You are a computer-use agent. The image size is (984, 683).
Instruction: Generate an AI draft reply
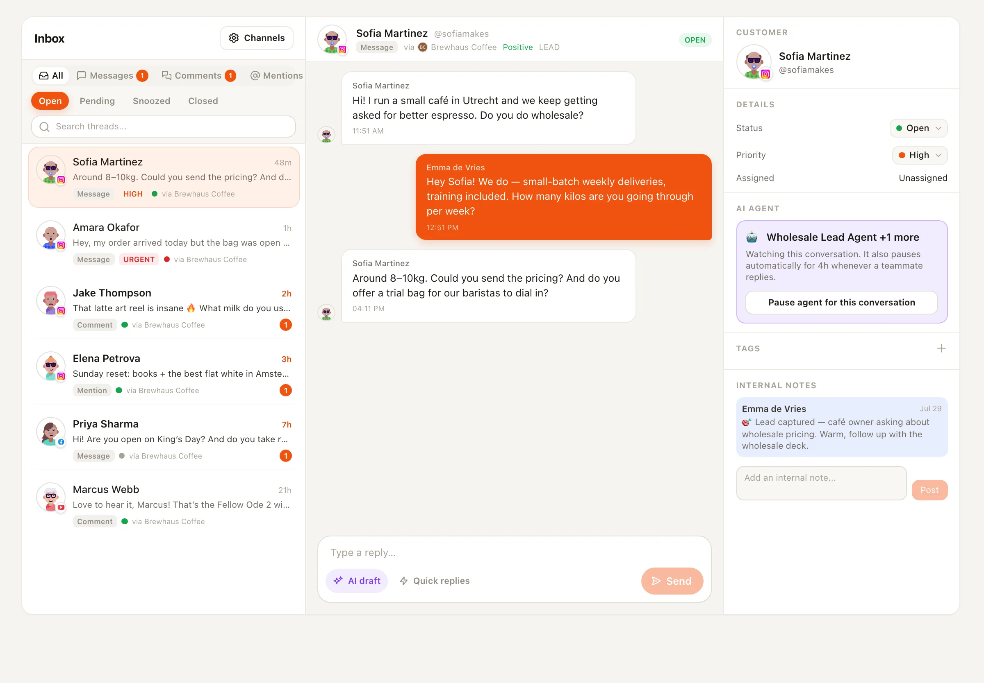[x=356, y=581]
